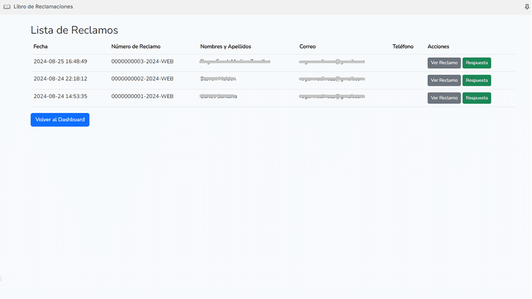Click the blurred name in the 0000000002-2024-WEB row
This screenshot has width=532, height=299.
point(218,79)
